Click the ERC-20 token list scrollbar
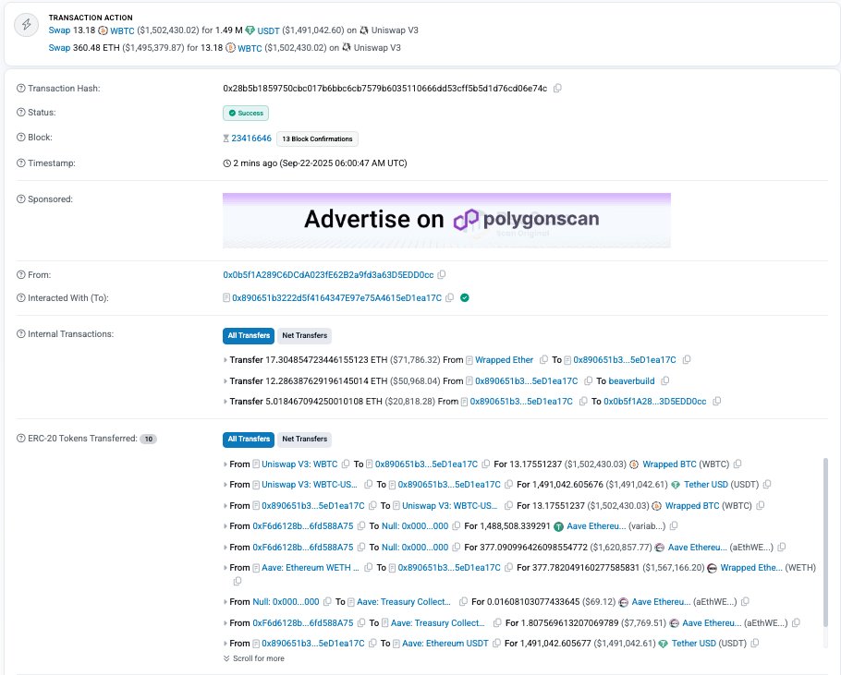841x675 pixels. point(825,541)
